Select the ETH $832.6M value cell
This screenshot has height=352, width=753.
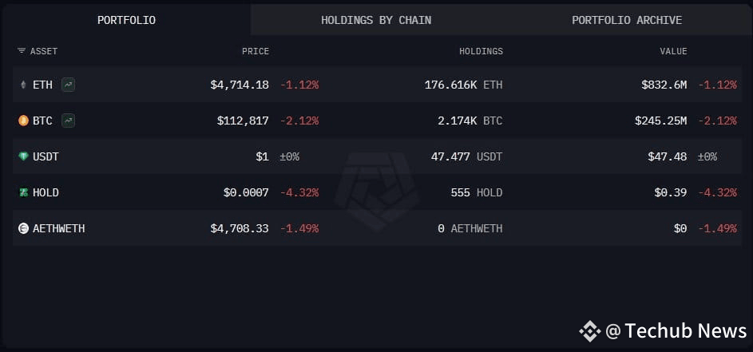(664, 85)
